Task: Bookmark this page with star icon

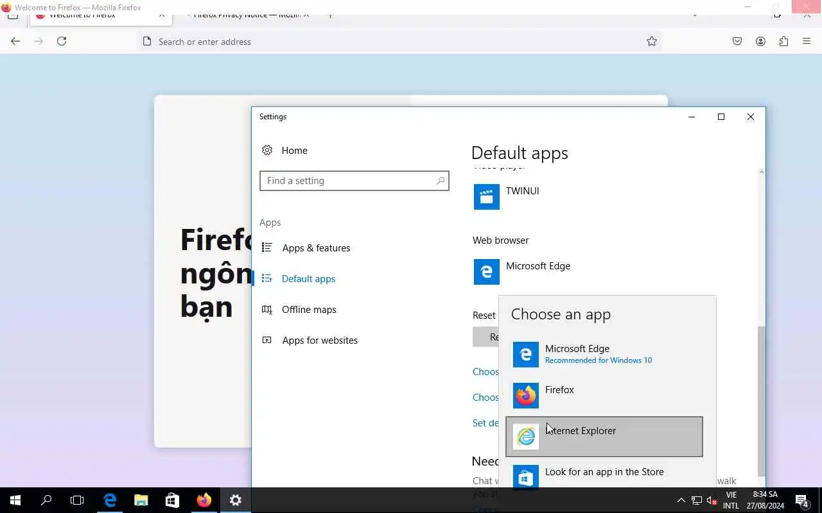Action: pyautogui.click(x=652, y=42)
